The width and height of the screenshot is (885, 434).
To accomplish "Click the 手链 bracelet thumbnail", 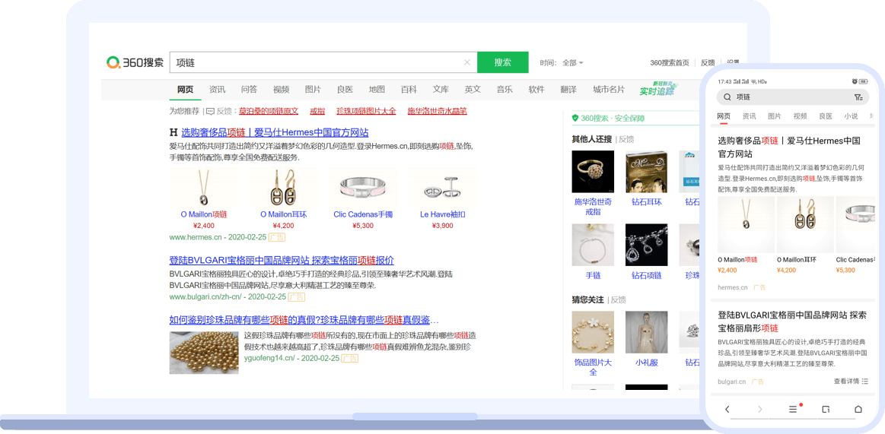I will (593, 245).
